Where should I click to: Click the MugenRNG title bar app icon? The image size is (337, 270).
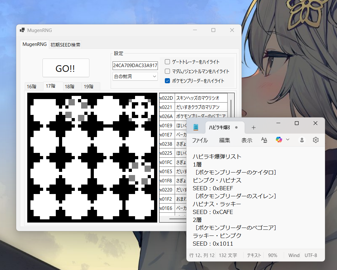(x=22, y=30)
